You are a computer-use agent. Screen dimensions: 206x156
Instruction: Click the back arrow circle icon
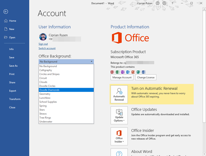tap(6, 11)
